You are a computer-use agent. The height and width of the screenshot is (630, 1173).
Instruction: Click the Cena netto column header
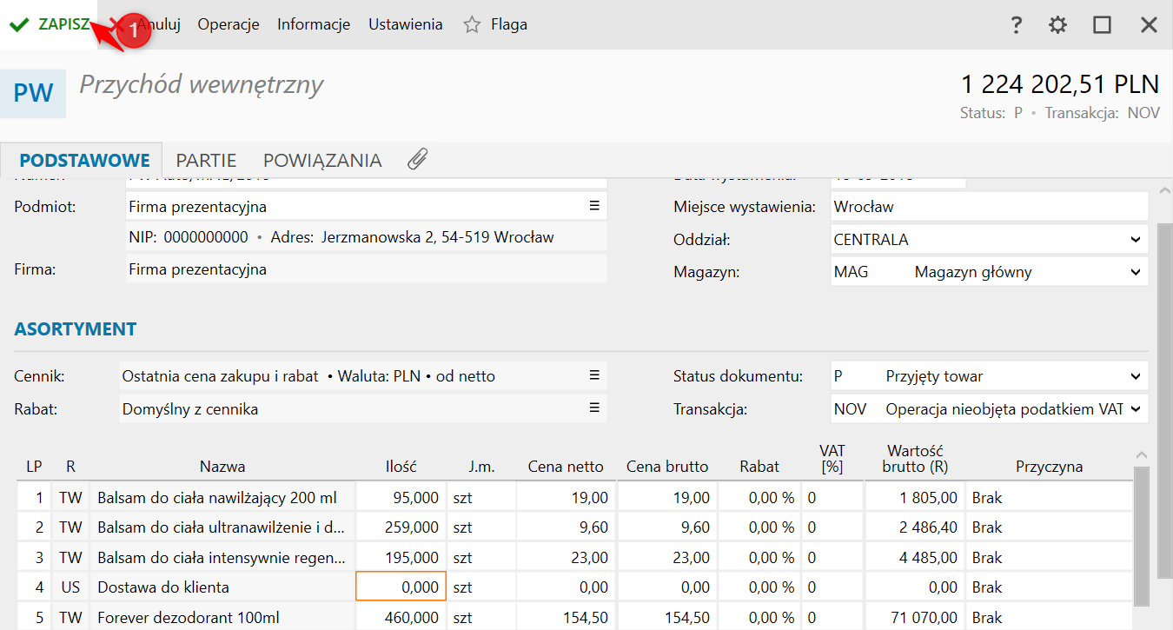(x=566, y=467)
